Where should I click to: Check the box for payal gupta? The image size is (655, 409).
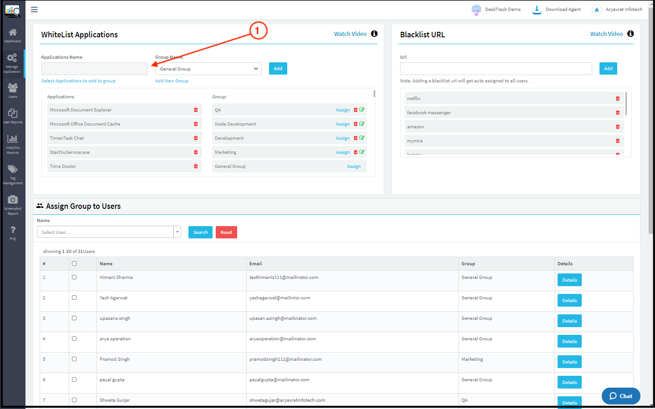coord(74,379)
